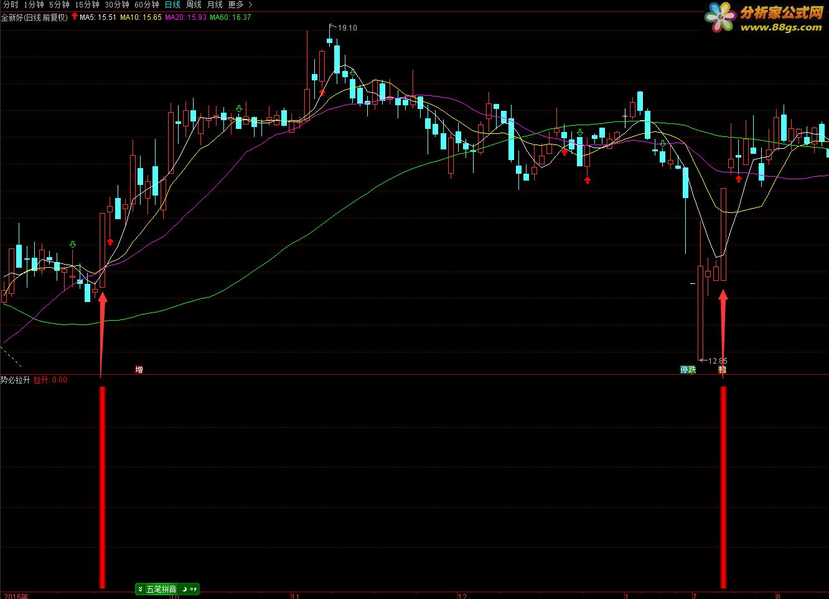This screenshot has width=829, height=599.
Task: Toggle punctuation mode on input method bar
Action: click(194, 589)
